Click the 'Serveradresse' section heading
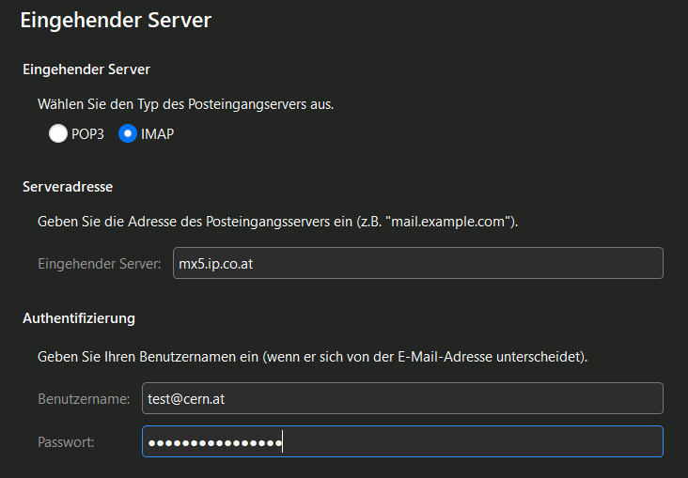The height and width of the screenshot is (478, 688). pos(68,187)
